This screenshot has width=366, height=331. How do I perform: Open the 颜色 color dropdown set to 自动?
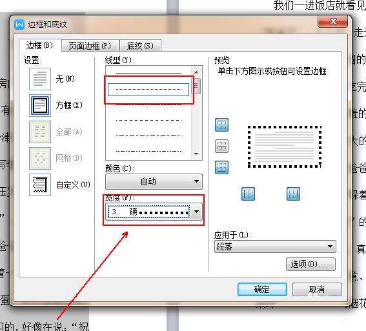154,181
